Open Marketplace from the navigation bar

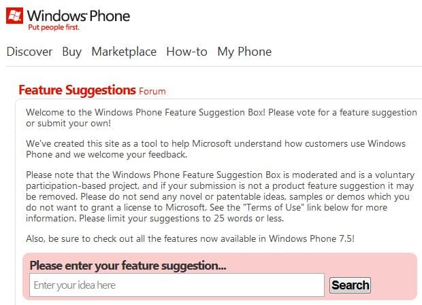coord(124,52)
